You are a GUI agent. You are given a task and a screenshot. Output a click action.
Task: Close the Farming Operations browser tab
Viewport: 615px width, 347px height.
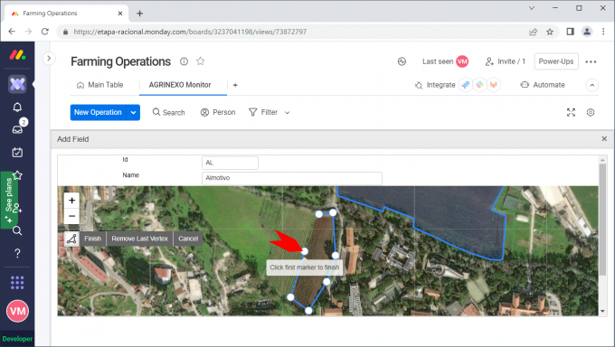tap(120, 14)
